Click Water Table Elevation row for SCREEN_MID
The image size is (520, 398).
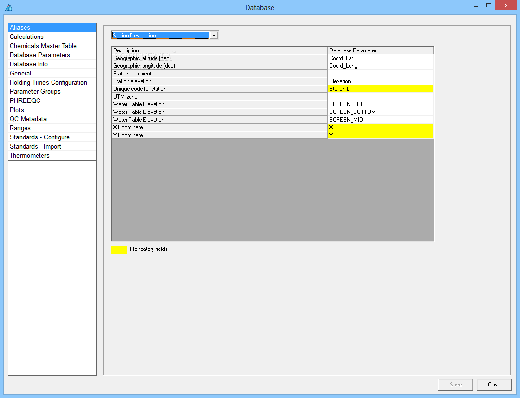(x=219, y=120)
